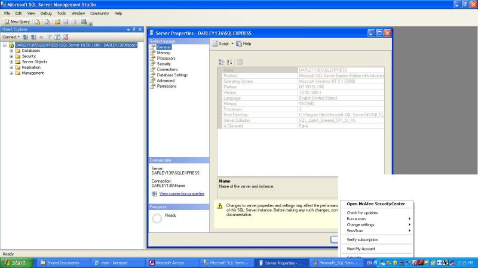The width and height of the screenshot is (478, 268).
Task: Click the Server Collation property value
Action: [341, 121]
